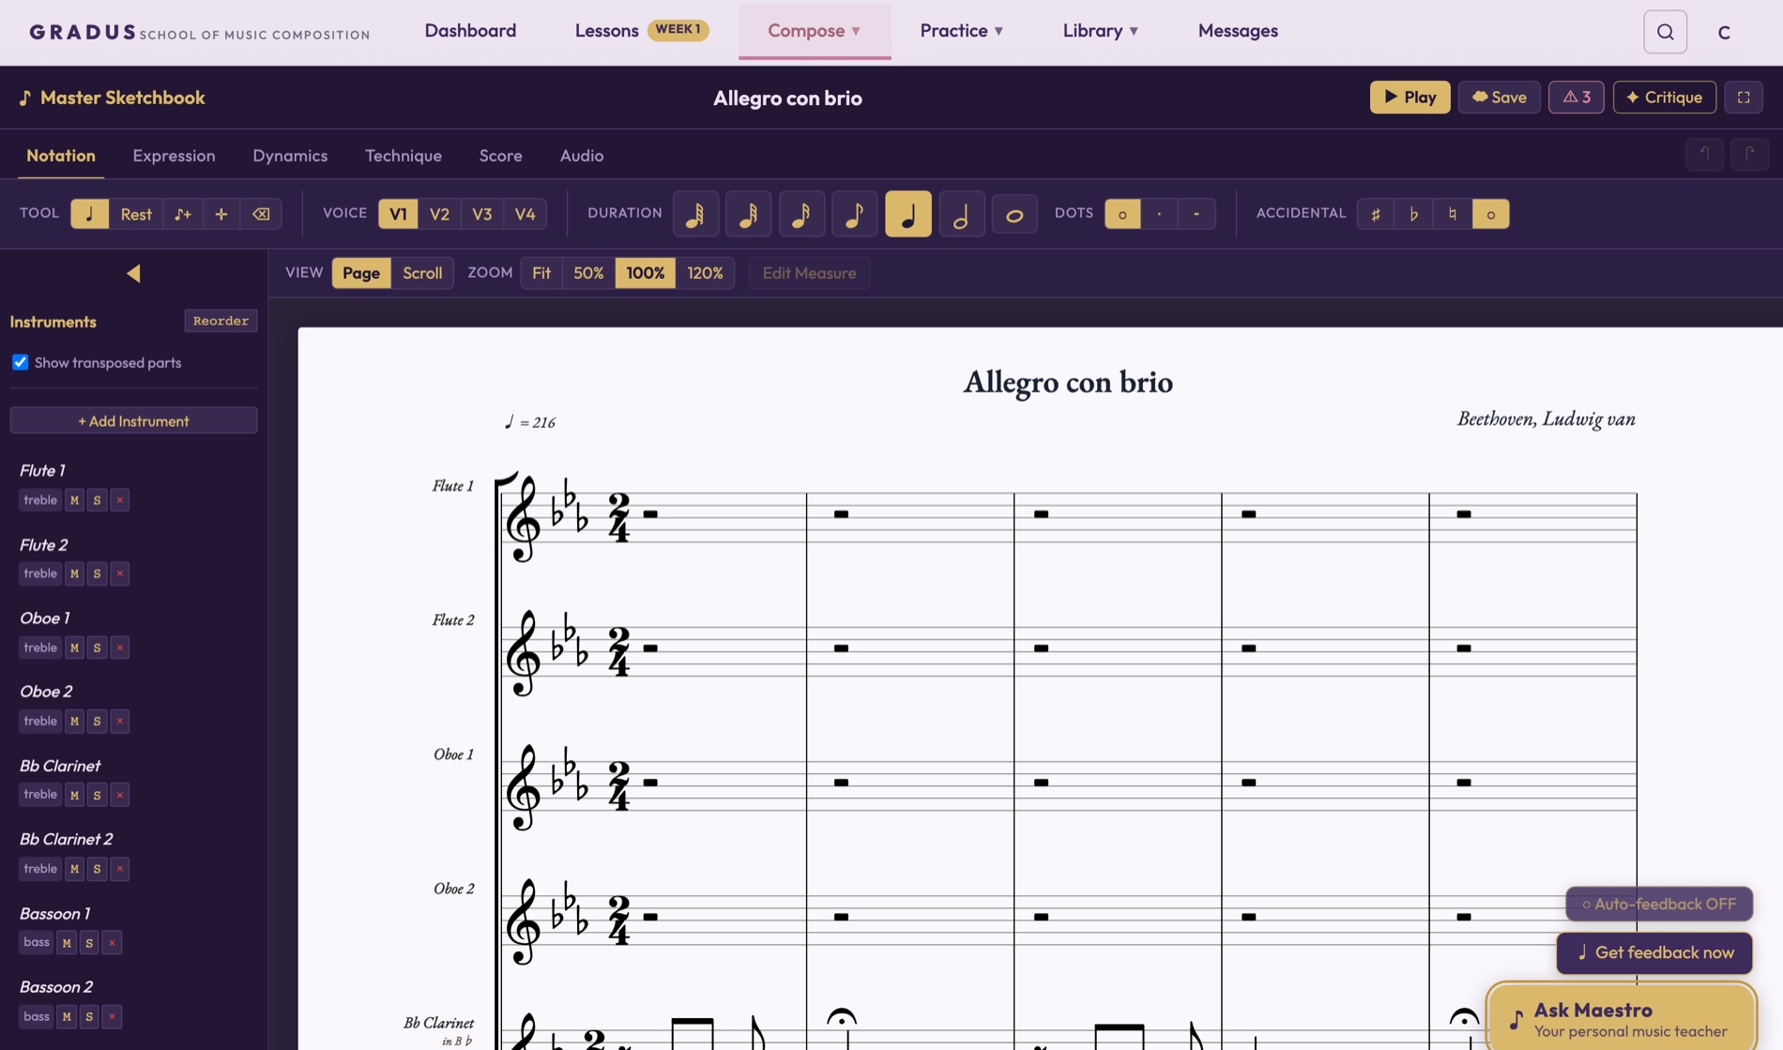1783x1050 pixels.
Task: Solo the Oboe 2 track
Action: tap(97, 721)
